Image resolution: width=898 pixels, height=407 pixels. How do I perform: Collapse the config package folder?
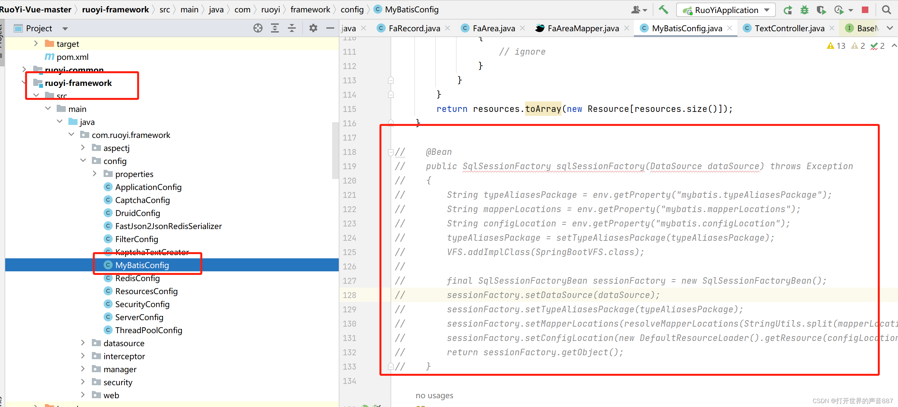point(83,160)
